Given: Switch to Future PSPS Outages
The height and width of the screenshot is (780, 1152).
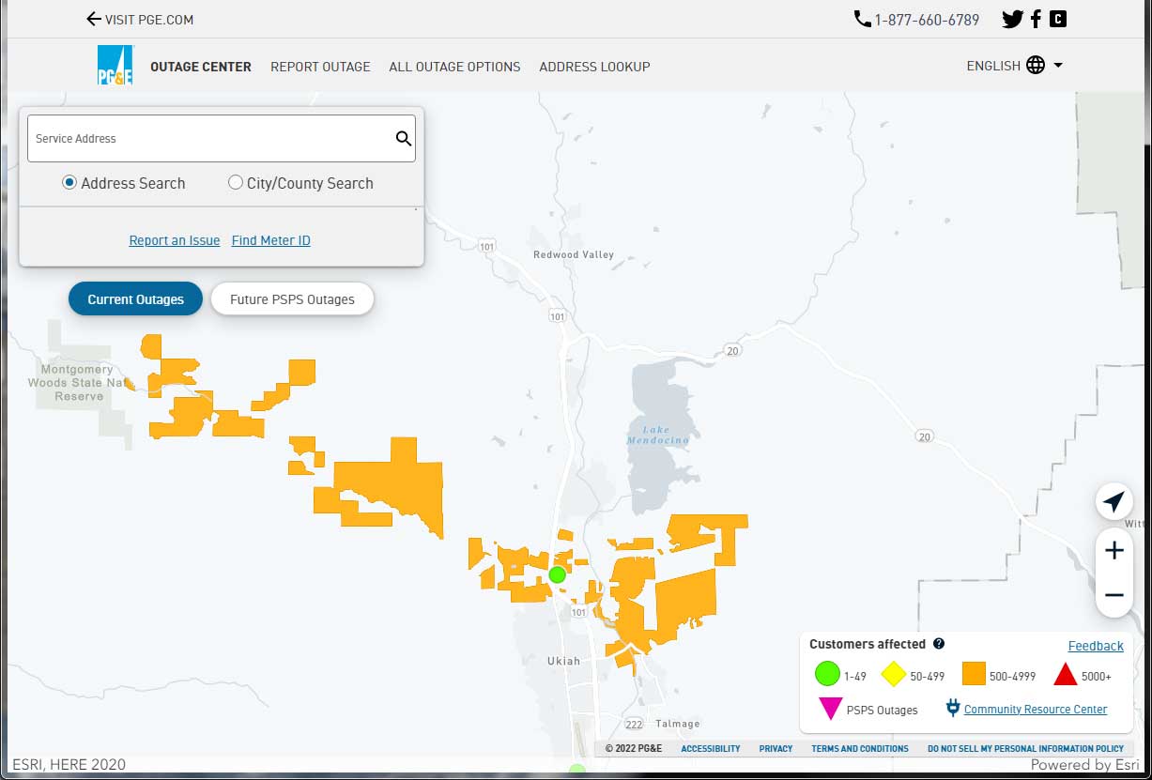Looking at the screenshot, I should [292, 299].
